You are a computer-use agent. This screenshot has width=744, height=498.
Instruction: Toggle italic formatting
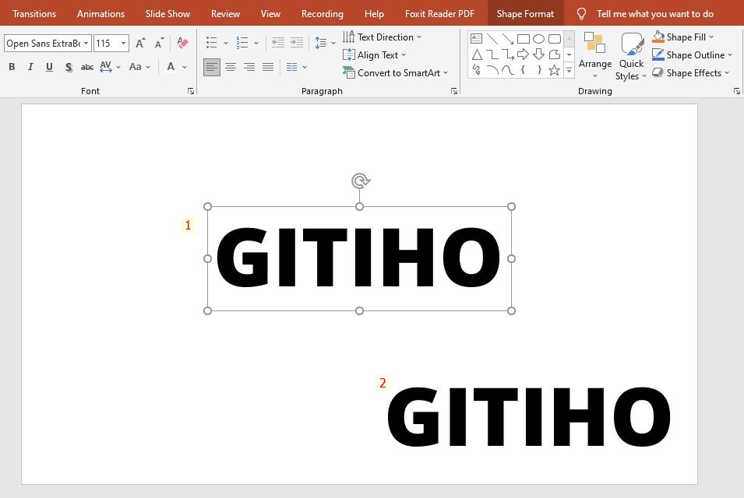pyautogui.click(x=30, y=67)
